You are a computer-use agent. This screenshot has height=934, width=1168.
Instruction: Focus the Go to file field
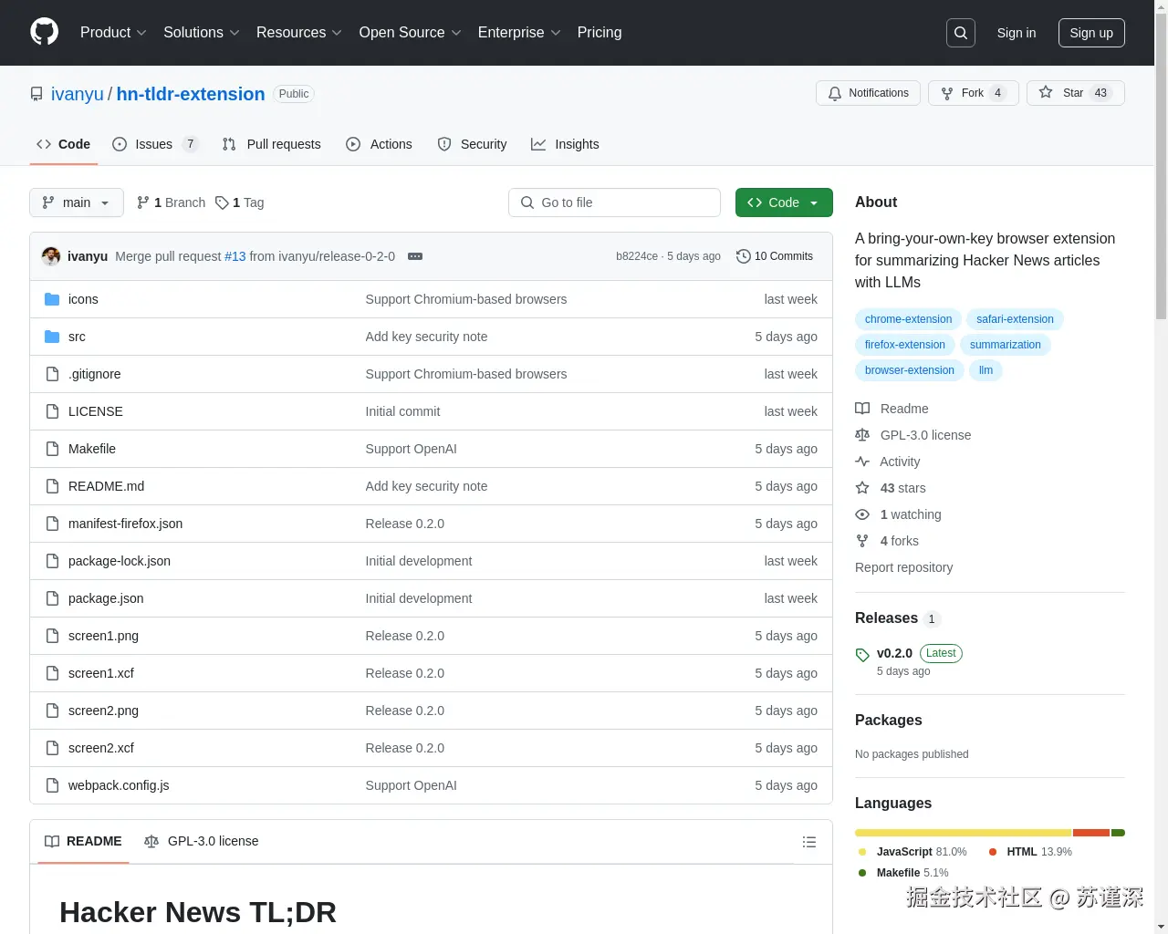click(614, 202)
